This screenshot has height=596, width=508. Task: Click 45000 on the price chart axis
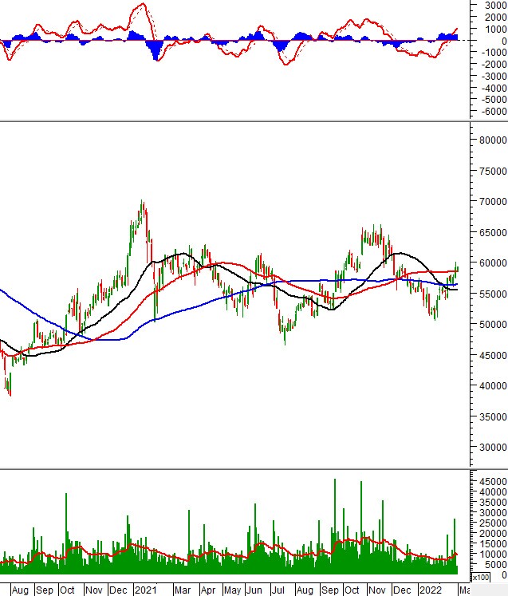(492, 356)
